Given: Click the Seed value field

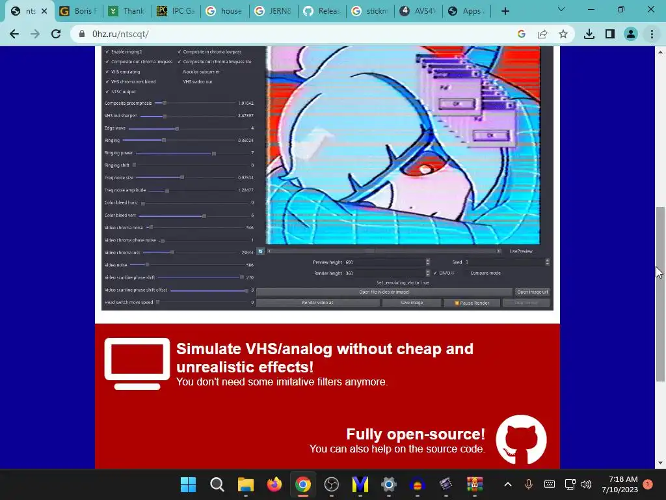Looking at the screenshot, I should click(505, 262).
